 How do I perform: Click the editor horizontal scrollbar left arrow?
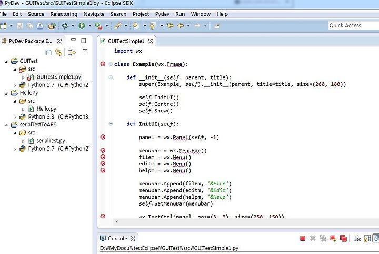click(117, 222)
